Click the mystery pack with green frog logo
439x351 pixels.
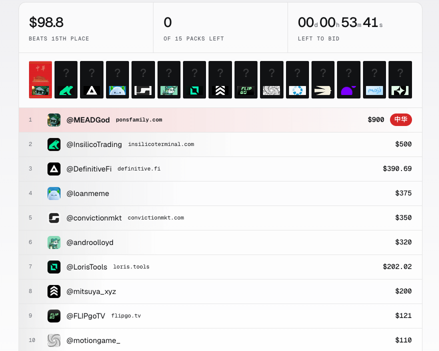click(x=66, y=80)
